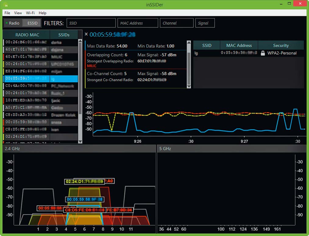The image size is (309, 236).
Task: Click the -57 dBm max signal value
Action: (x=168, y=55)
